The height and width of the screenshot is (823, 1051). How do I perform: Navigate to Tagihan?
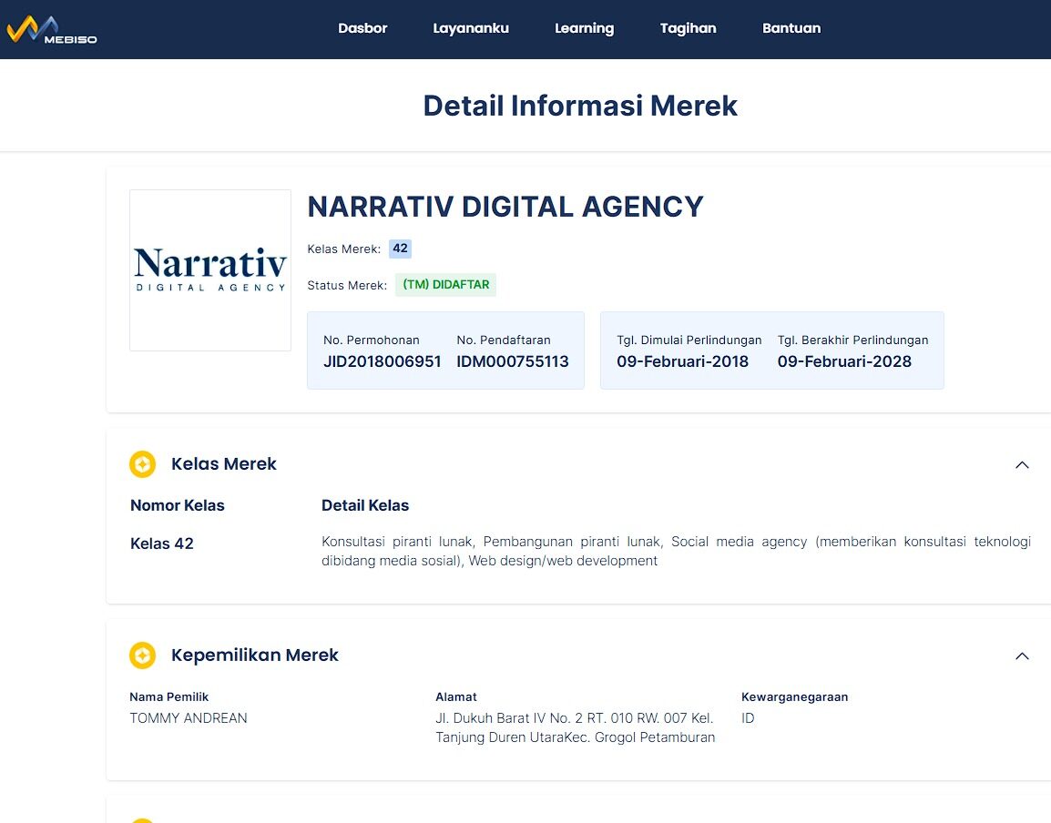coord(688,28)
